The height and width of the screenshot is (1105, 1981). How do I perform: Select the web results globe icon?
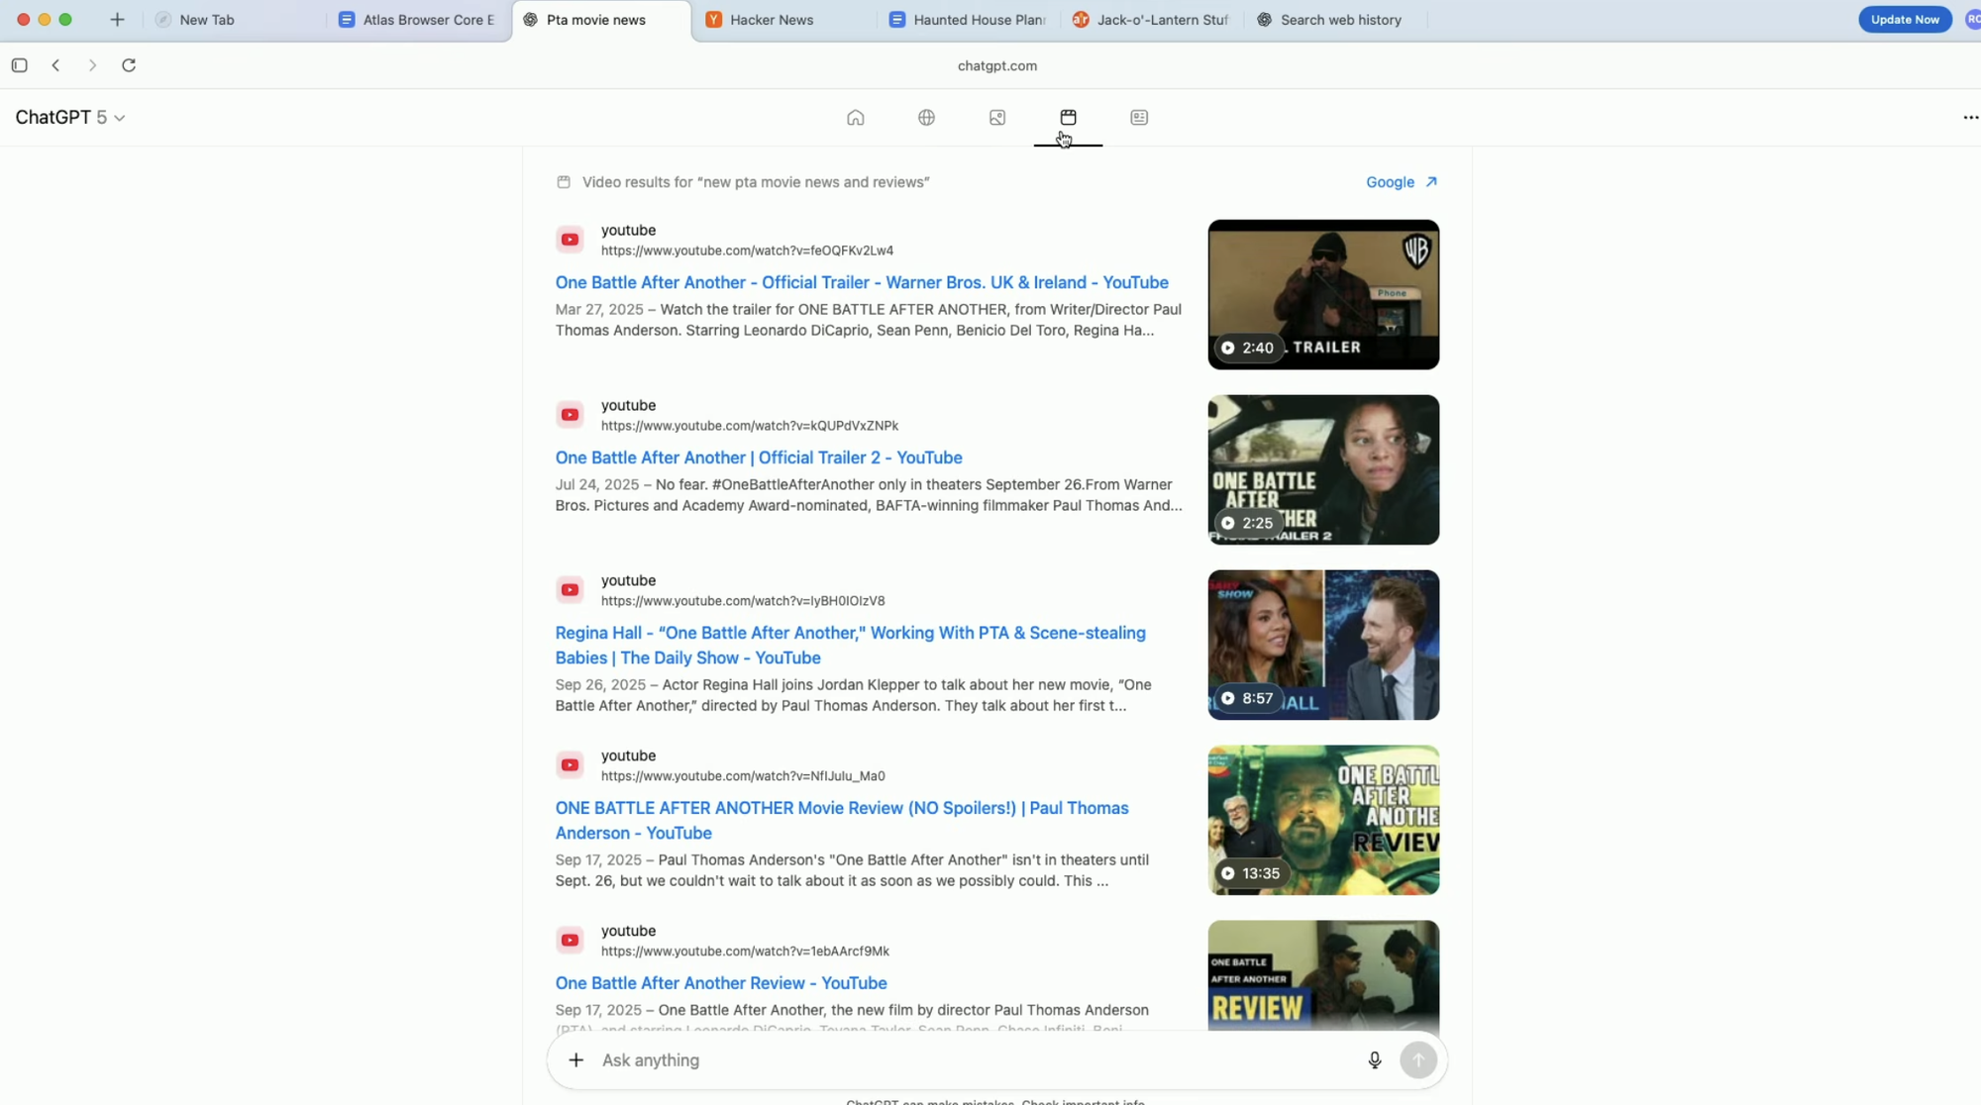coord(926,117)
